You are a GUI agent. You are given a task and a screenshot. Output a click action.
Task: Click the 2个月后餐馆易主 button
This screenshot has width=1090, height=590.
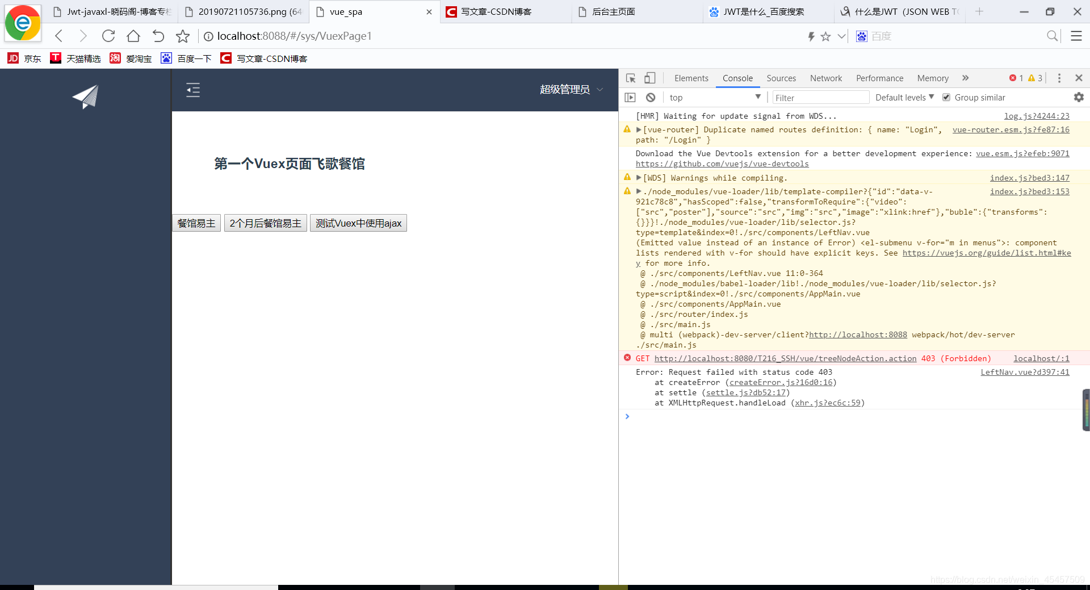pyautogui.click(x=266, y=223)
